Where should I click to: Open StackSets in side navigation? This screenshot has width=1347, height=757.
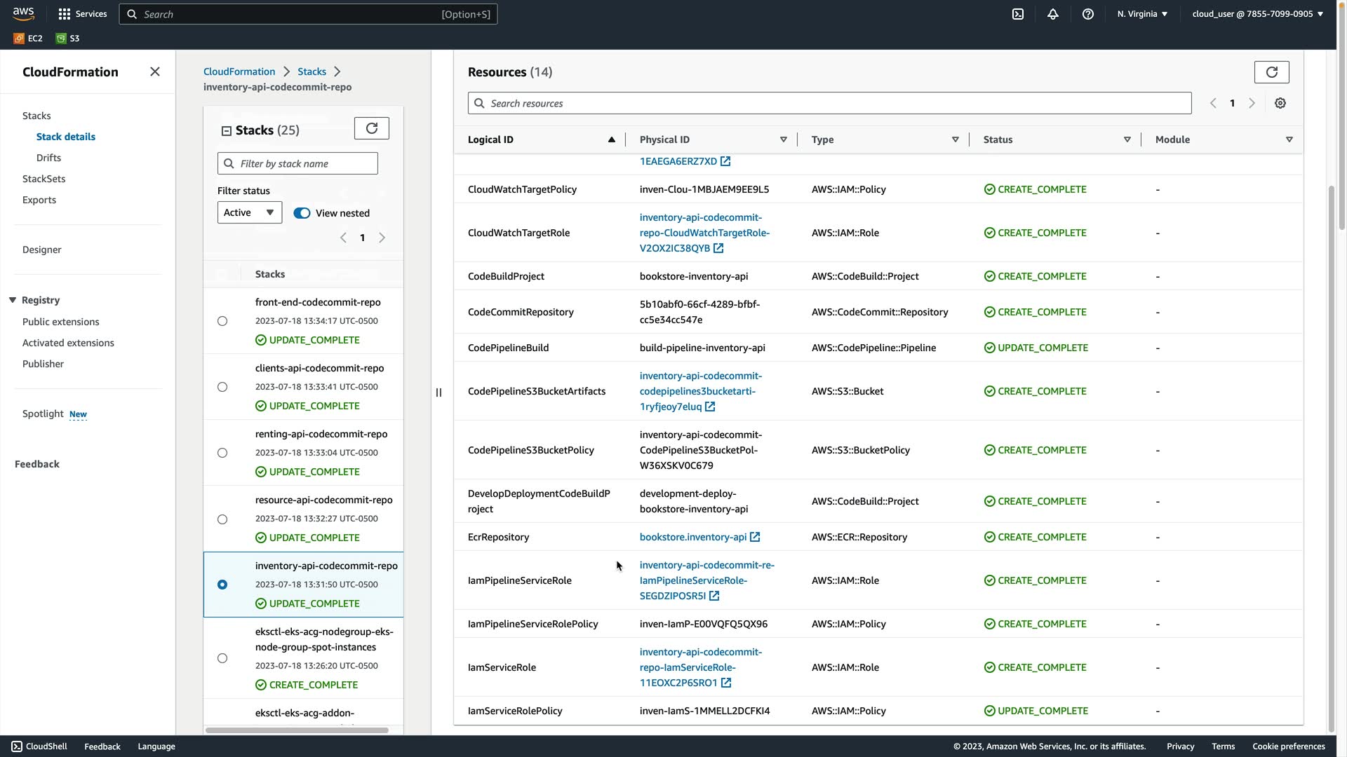click(43, 179)
